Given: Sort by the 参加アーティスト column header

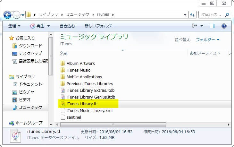Looking at the screenshot, I should pos(205,54).
